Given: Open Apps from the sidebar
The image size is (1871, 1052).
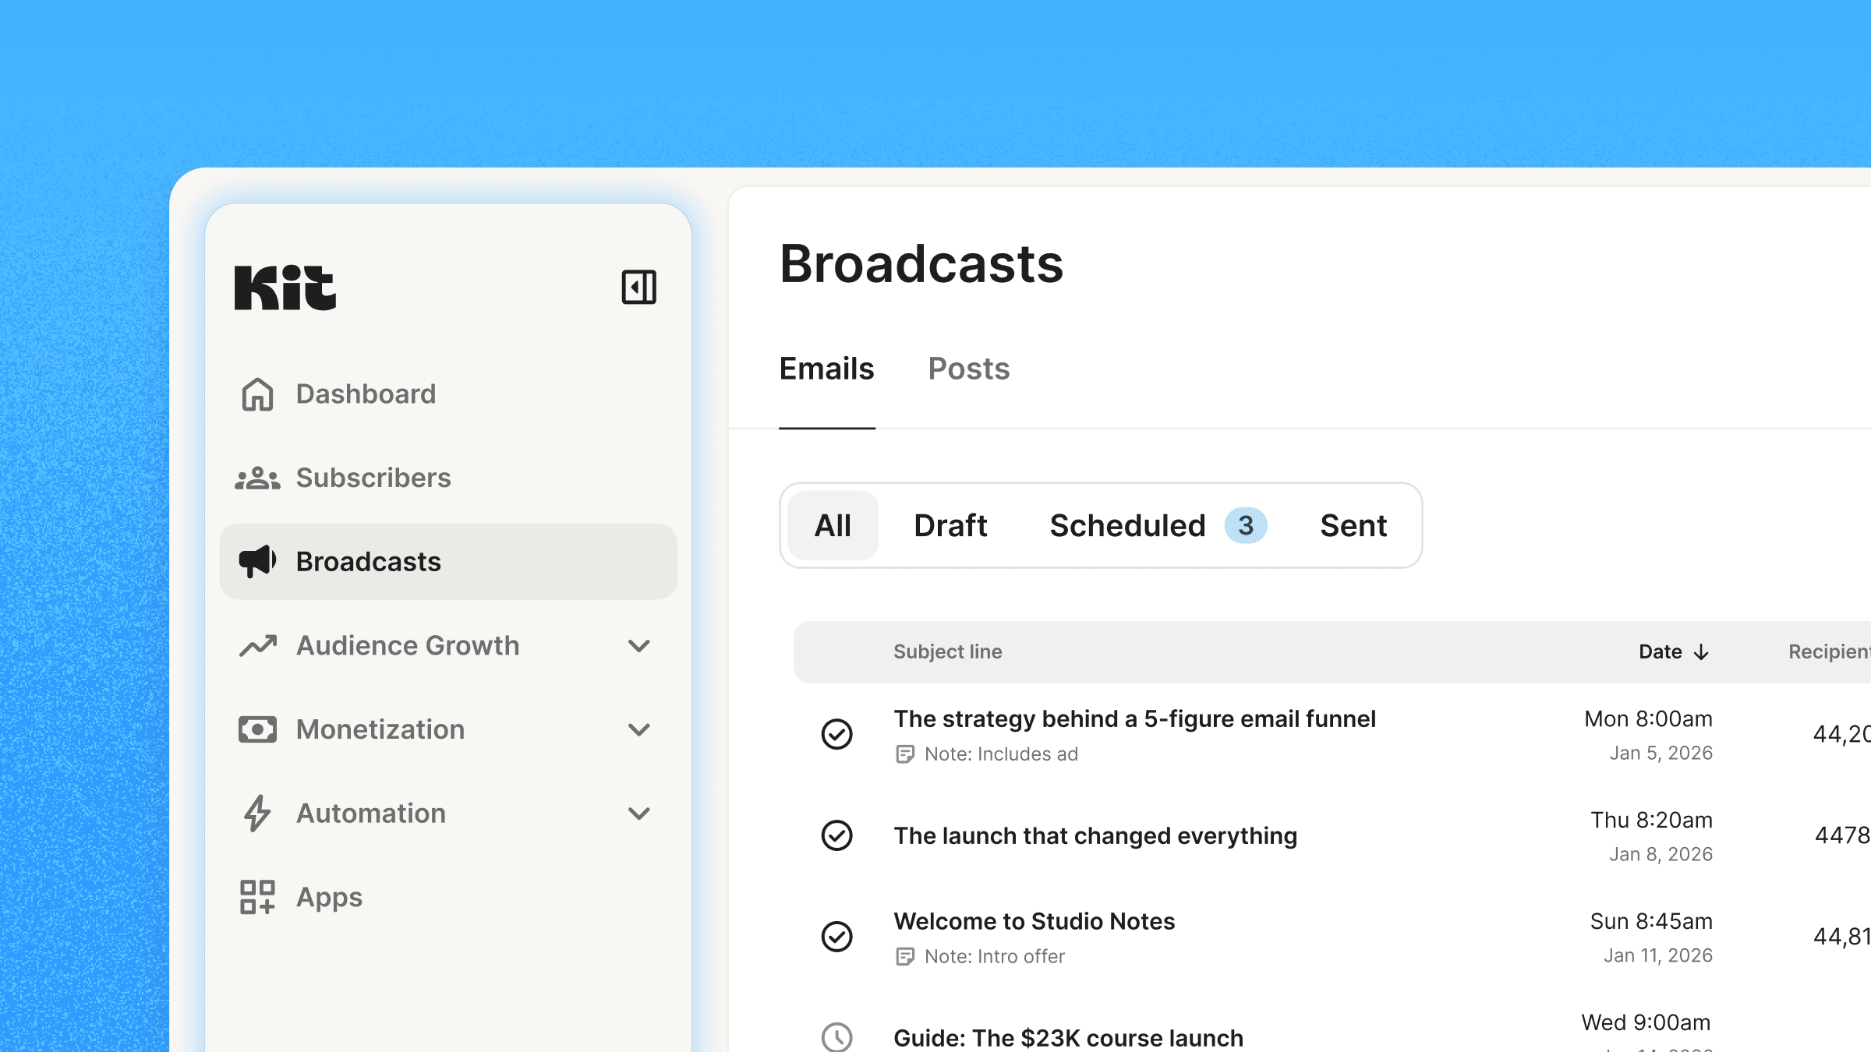Looking at the screenshot, I should point(448,897).
